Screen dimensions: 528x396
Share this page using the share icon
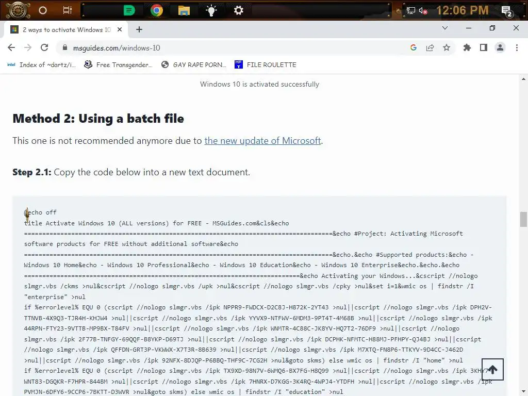point(430,47)
